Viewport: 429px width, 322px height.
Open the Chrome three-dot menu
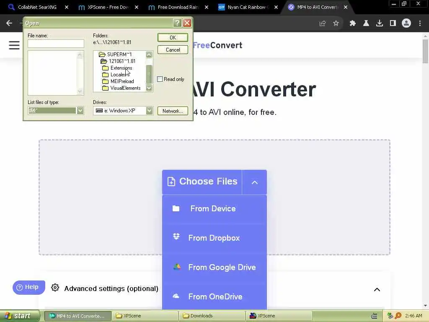pos(420,23)
